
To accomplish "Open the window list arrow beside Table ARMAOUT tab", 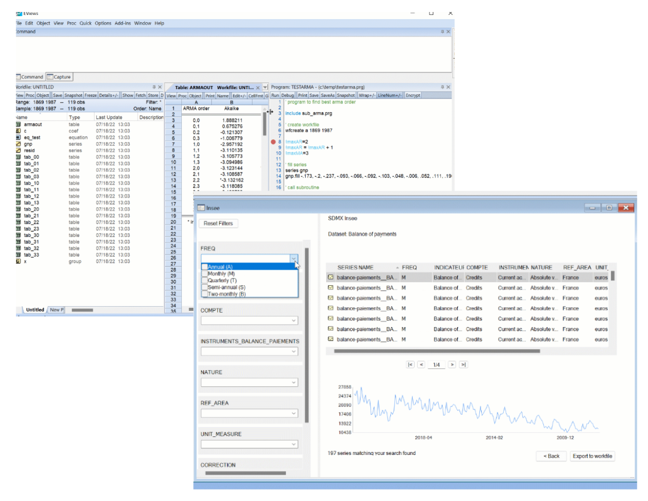I will (x=265, y=87).
